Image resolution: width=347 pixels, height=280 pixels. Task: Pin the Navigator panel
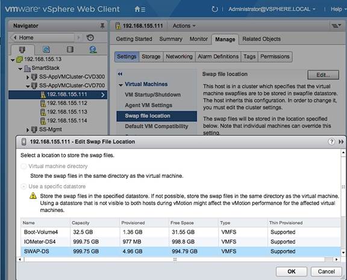click(x=102, y=26)
